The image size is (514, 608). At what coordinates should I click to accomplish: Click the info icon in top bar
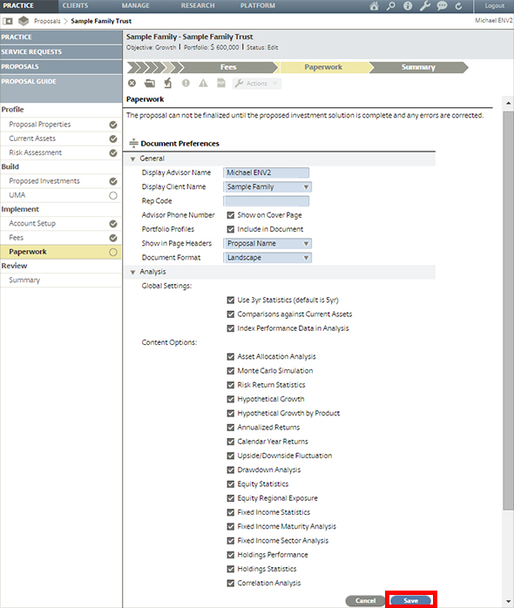coord(408,6)
